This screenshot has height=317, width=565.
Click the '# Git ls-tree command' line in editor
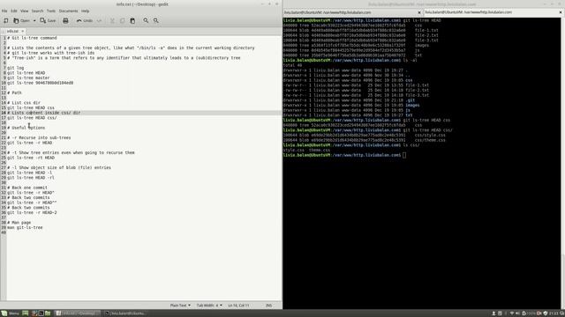[x=32, y=38]
